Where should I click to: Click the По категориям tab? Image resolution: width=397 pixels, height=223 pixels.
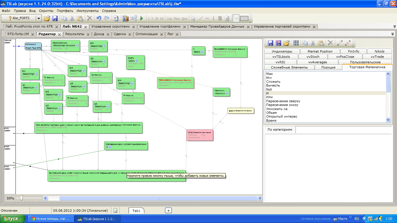280,130
